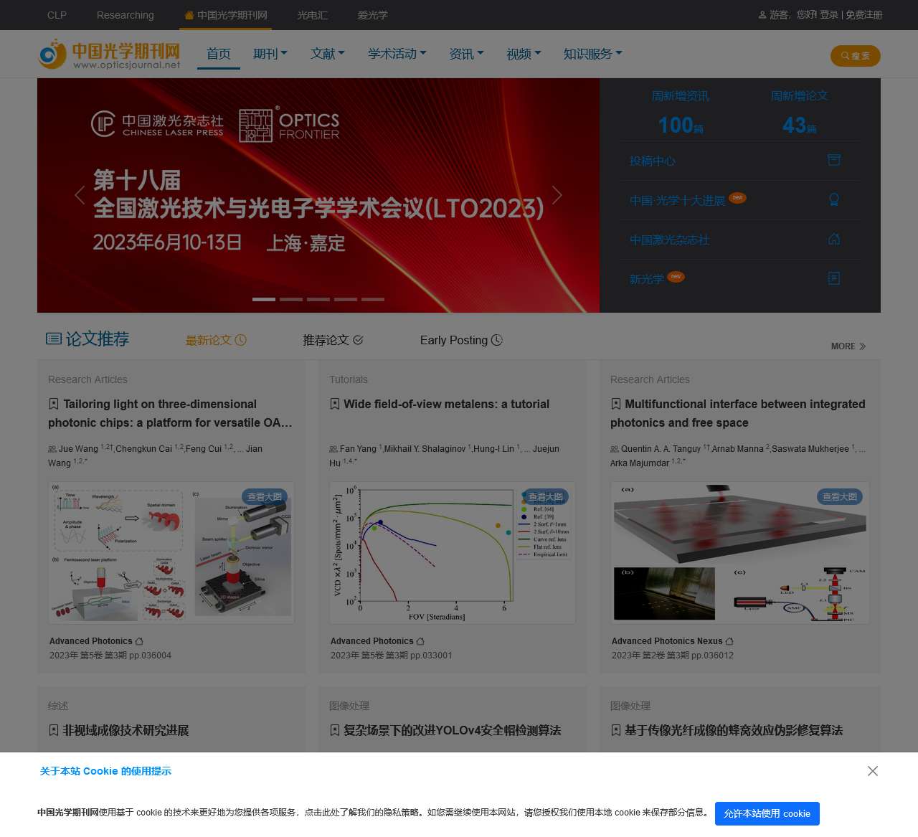Click the 允许本站使用 cookie button
The image size is (918, 837).
pyautogui.click(x=767, y=813)
